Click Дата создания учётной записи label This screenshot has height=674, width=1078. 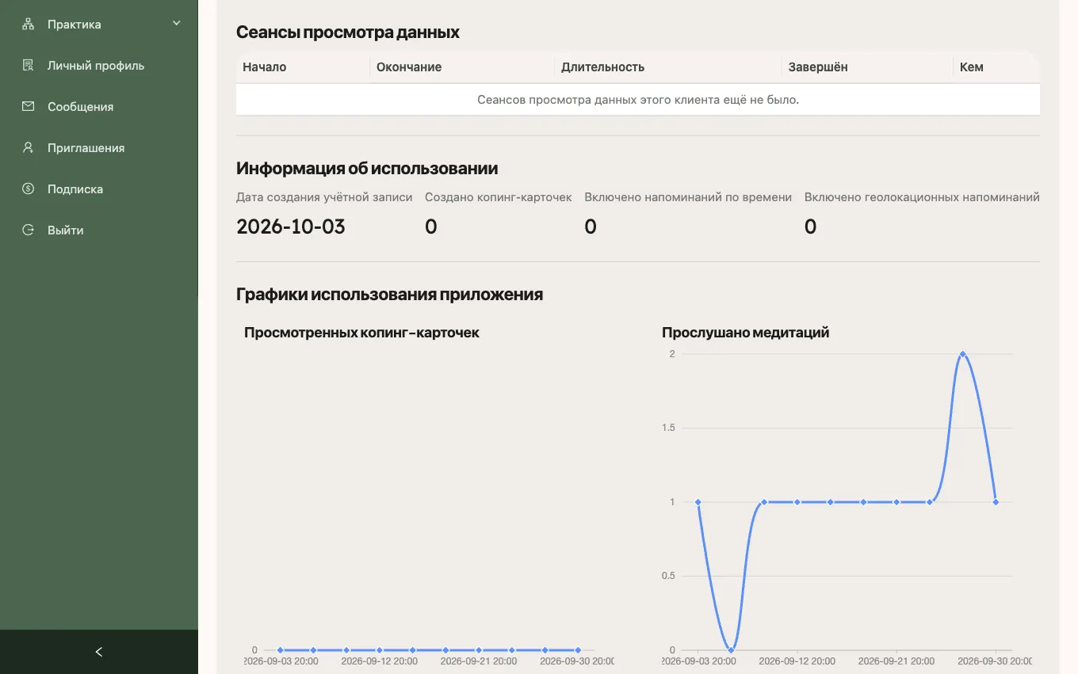[x=324, y=197]
